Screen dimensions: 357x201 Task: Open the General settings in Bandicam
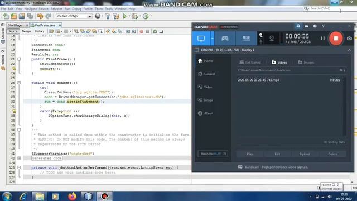(x=206, y=74)
